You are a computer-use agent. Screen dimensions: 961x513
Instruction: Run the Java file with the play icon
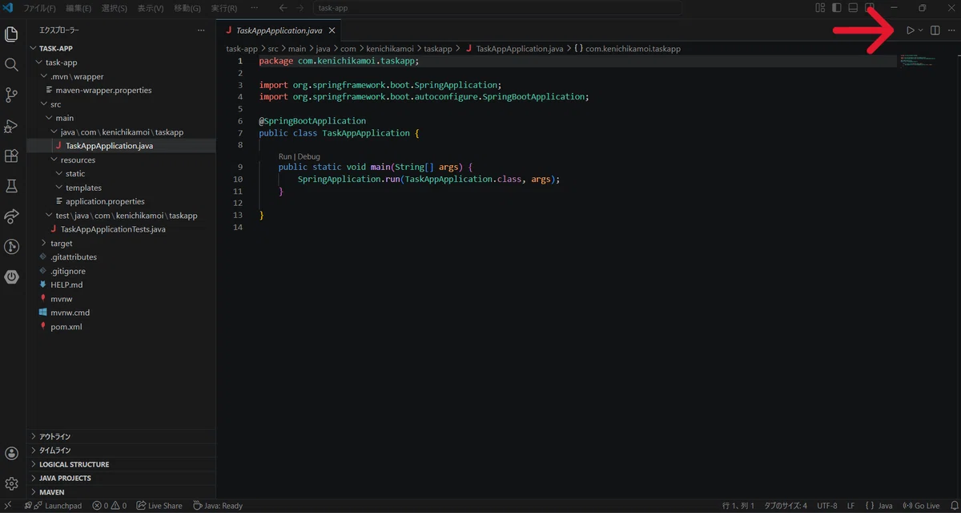(x=910, y=30)
